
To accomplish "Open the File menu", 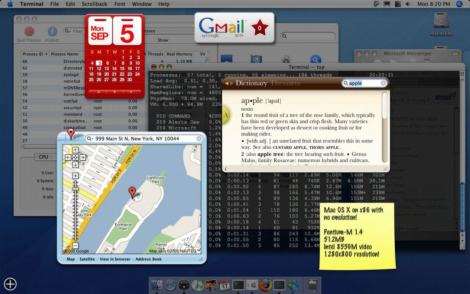I will point(54,4).
